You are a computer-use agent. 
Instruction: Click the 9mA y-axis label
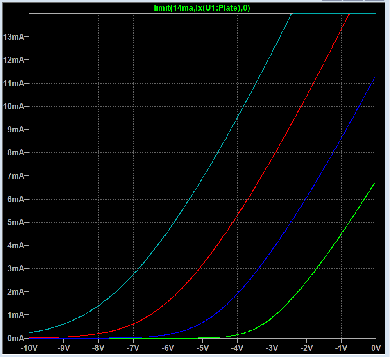[16, 130]
